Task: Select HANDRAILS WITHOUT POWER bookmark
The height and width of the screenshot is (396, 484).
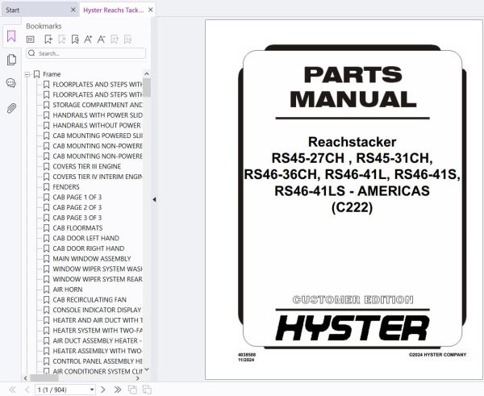Action: 97,125
